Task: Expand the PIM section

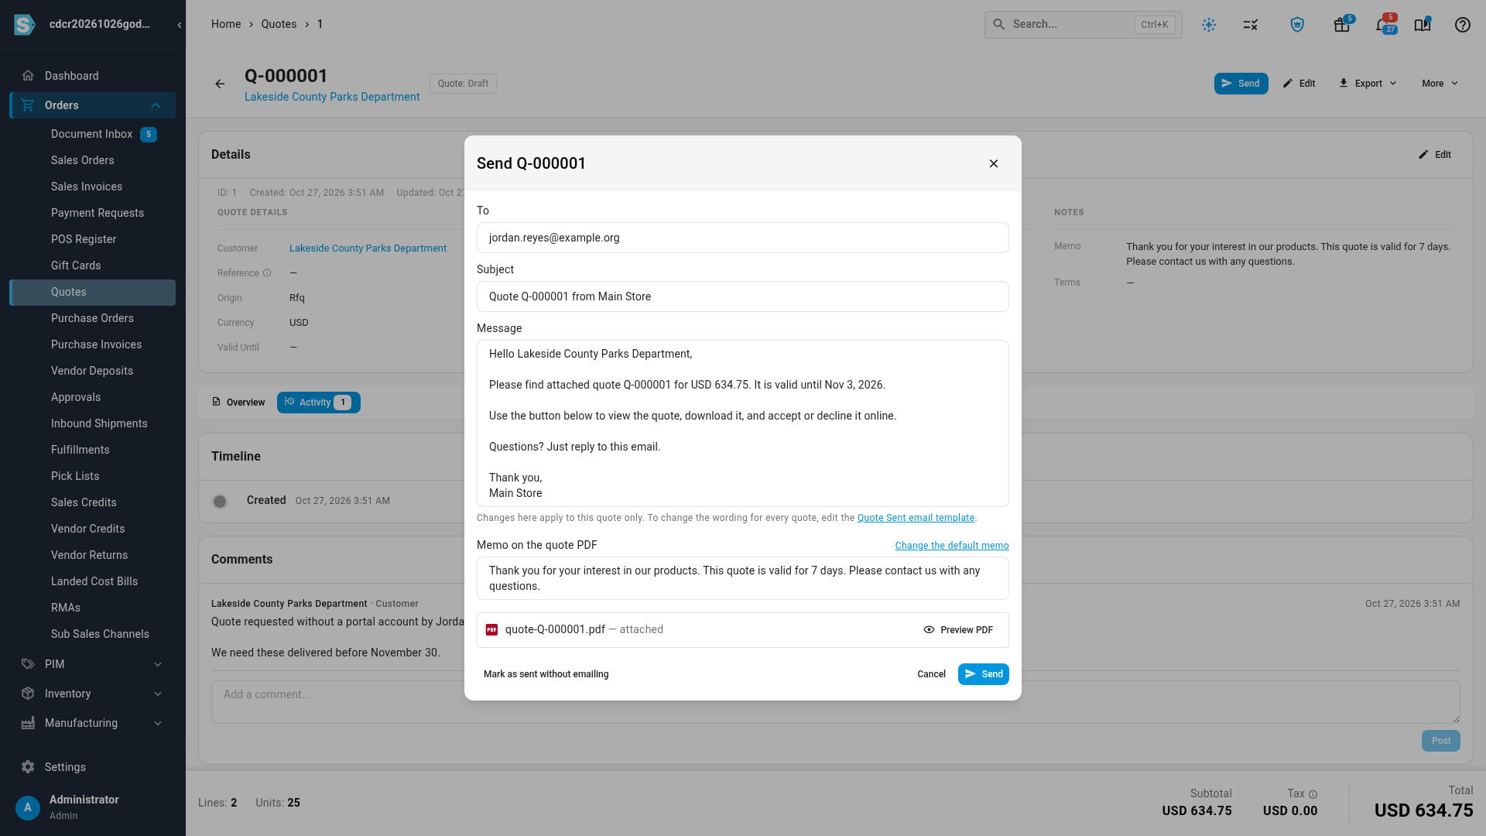Action: 93,664
